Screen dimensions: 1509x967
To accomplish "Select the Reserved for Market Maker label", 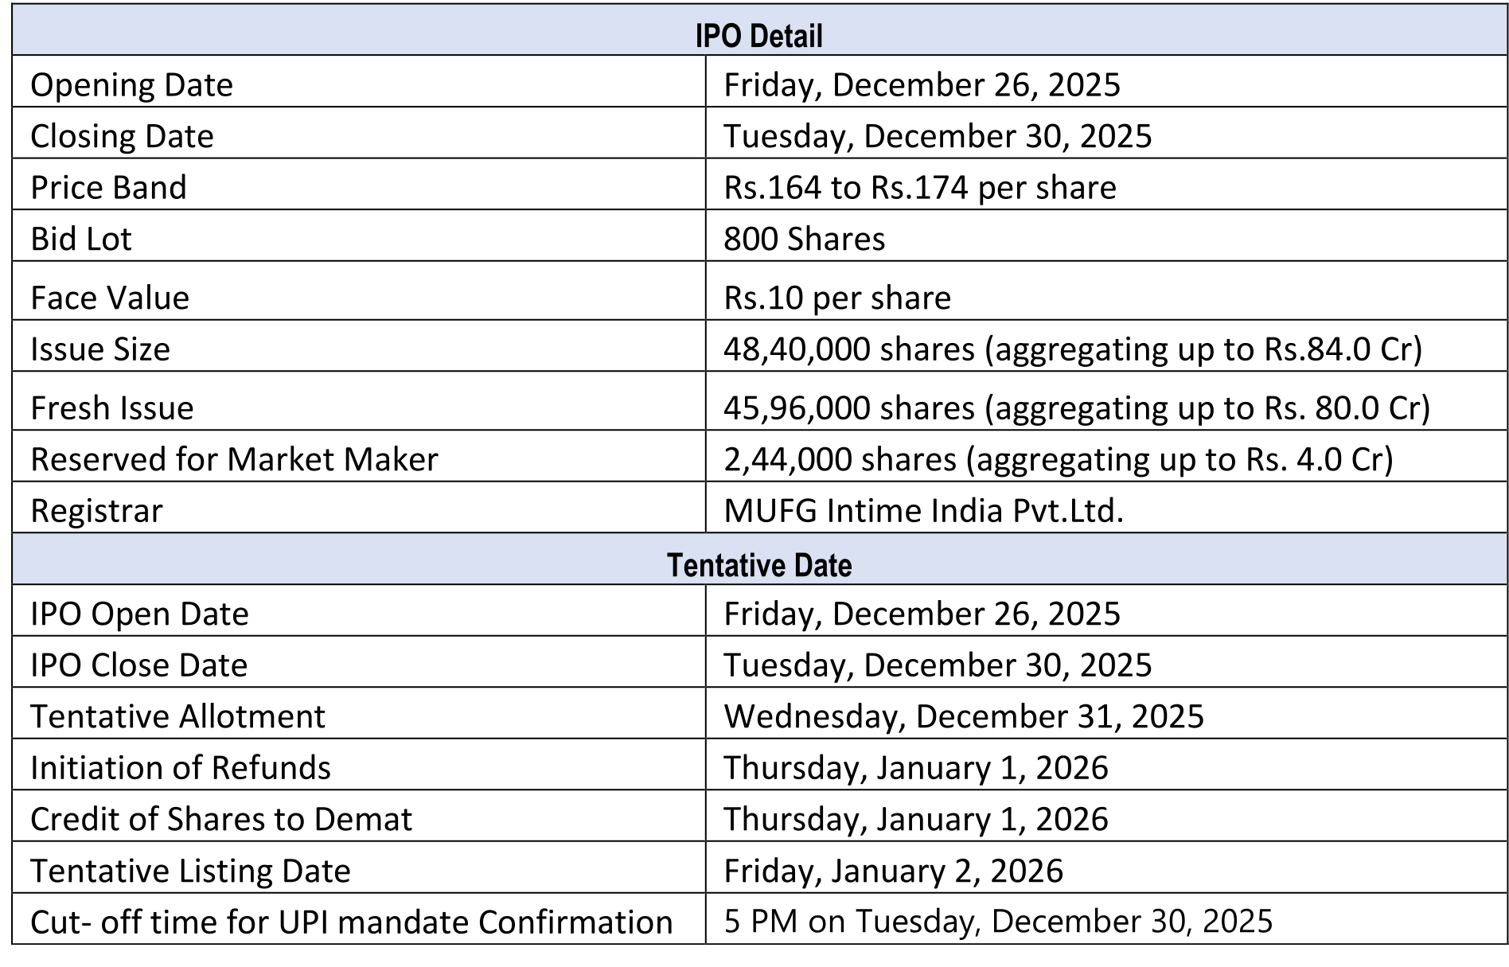I will 234,459.
